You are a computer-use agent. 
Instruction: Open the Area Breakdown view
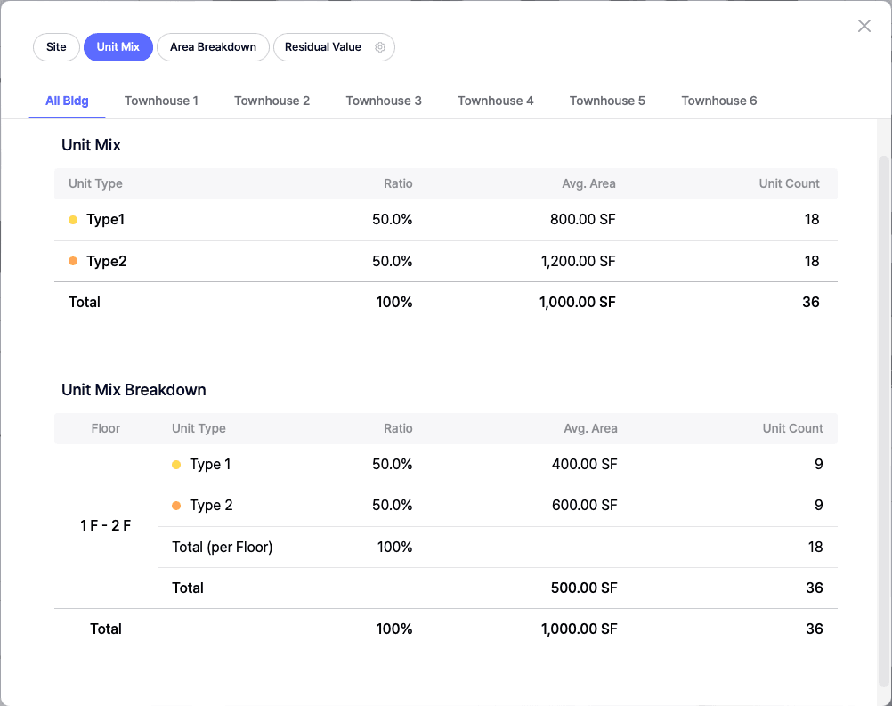[213, 47]
